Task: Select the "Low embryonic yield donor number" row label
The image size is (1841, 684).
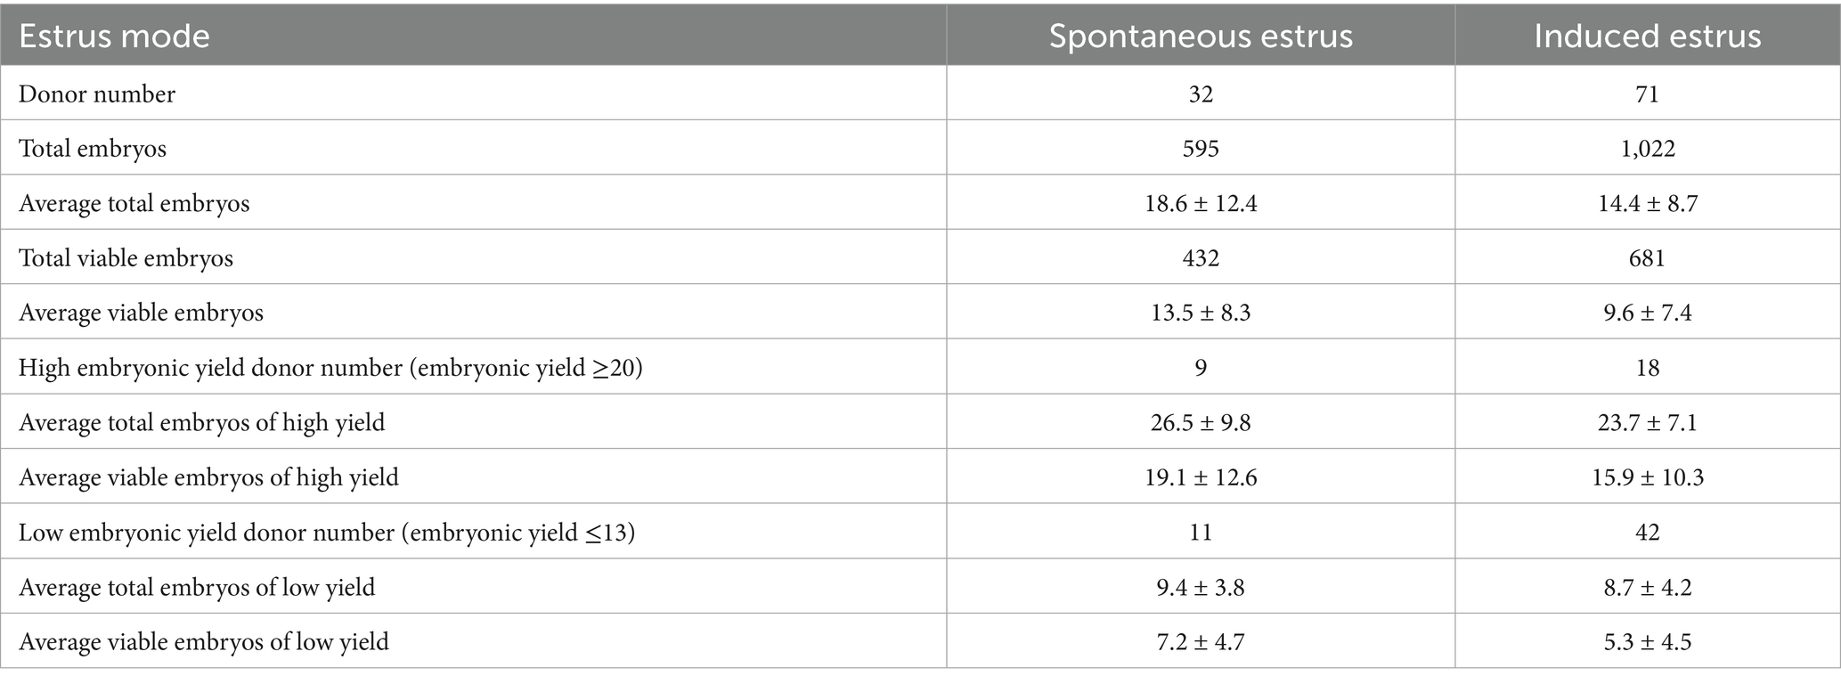Action: 327,533
